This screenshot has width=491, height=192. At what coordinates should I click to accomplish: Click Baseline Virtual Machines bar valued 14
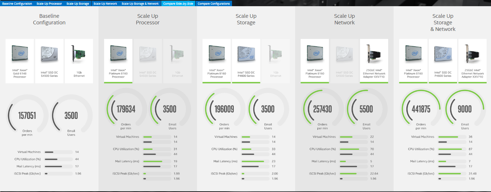point(58,152)
